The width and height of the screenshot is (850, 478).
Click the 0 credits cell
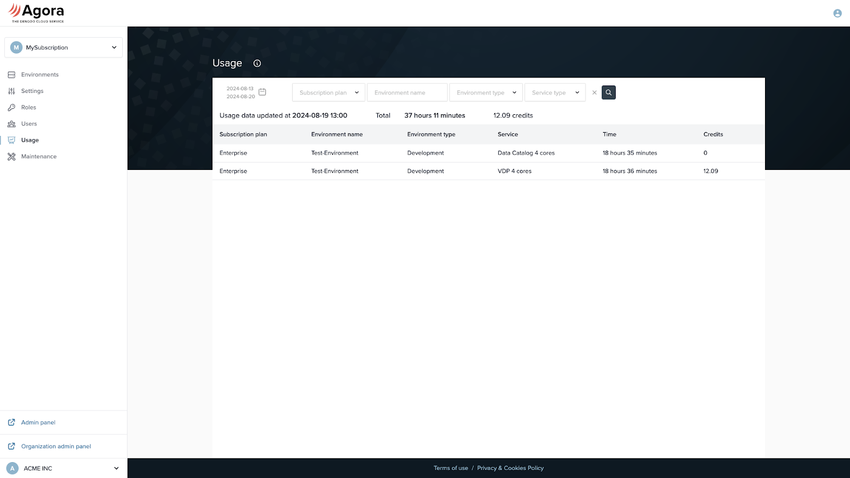pyautogui.click(x=705, y=153)
